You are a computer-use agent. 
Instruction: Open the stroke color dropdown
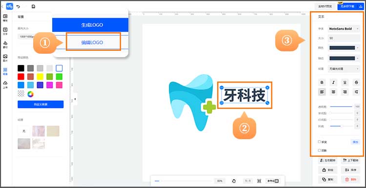344,58
